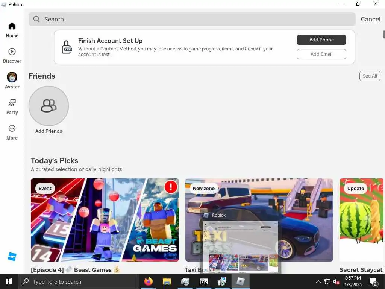Open the Home tab in sidebar
This screenshot has width=385, height=289.
click(x=12, y=30)
